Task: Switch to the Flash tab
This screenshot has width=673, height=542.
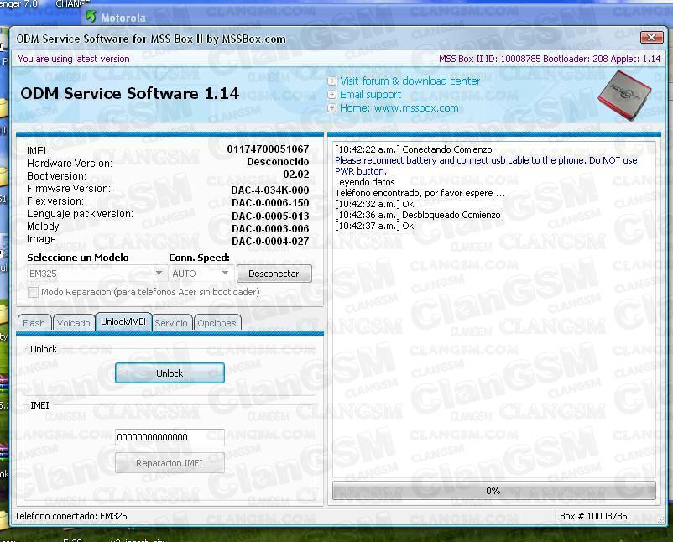Action: point(34,323)
